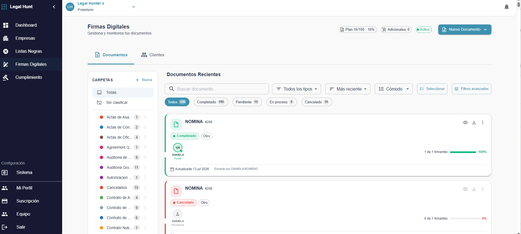The width and height of the screenshot is (521, 234).
Task: Open notifications bell
Action: coord(506,7)
